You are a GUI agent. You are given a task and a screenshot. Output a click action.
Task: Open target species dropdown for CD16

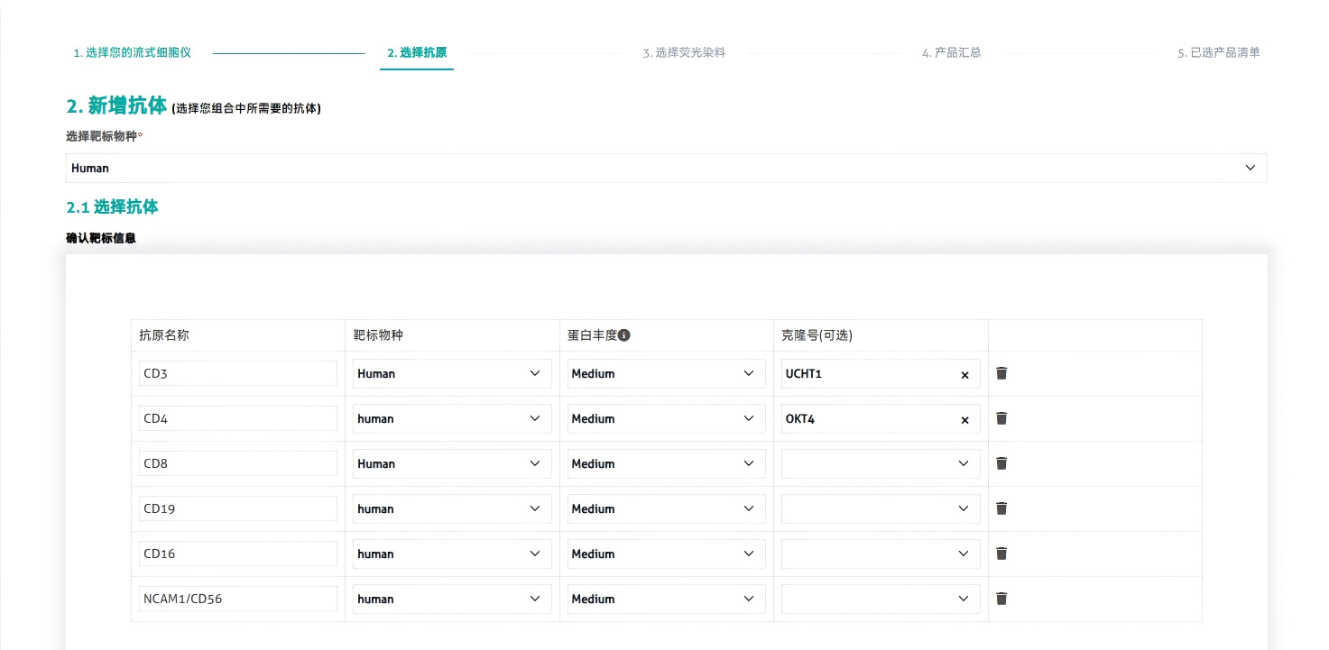pyautogui.click(x=451, y=554)
